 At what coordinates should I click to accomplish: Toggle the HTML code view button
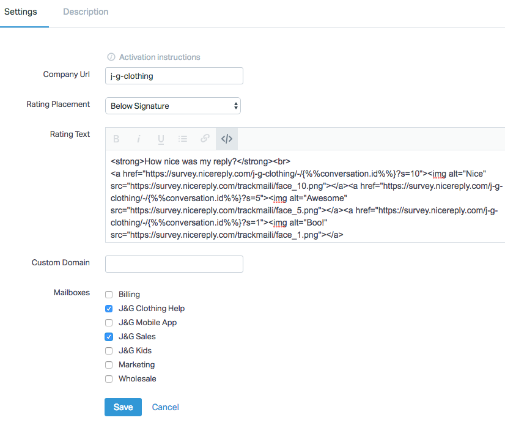(227, 139)
